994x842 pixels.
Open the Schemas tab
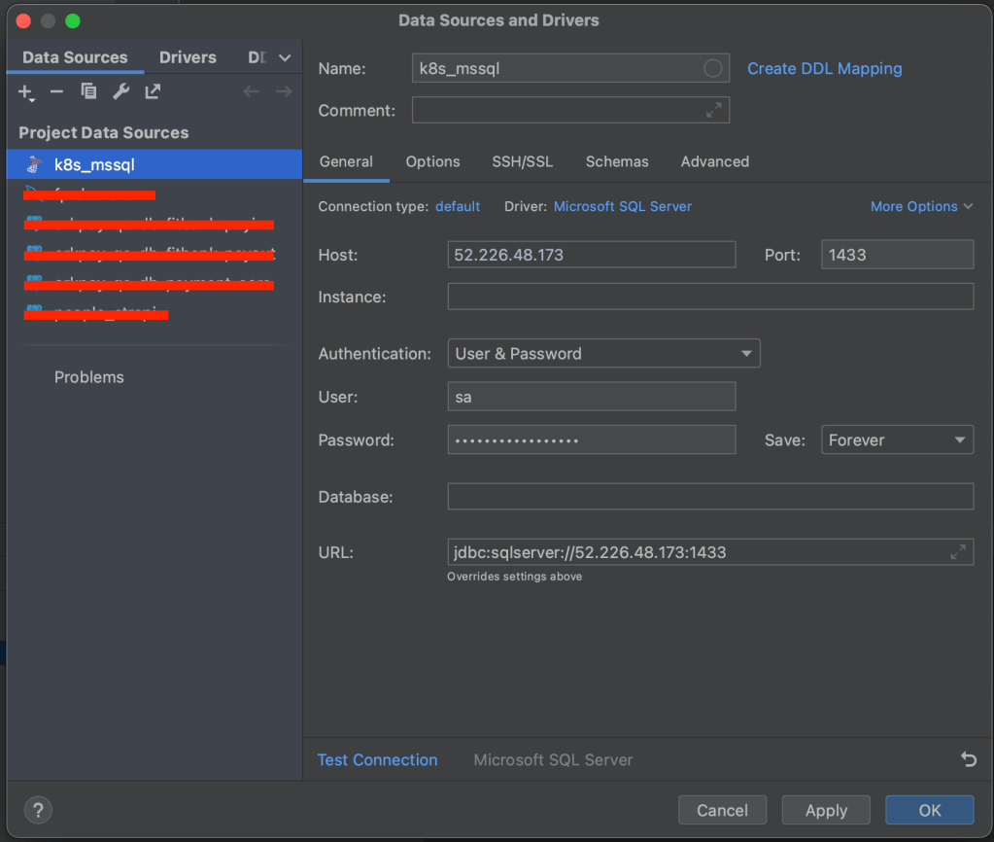point(617,161)
